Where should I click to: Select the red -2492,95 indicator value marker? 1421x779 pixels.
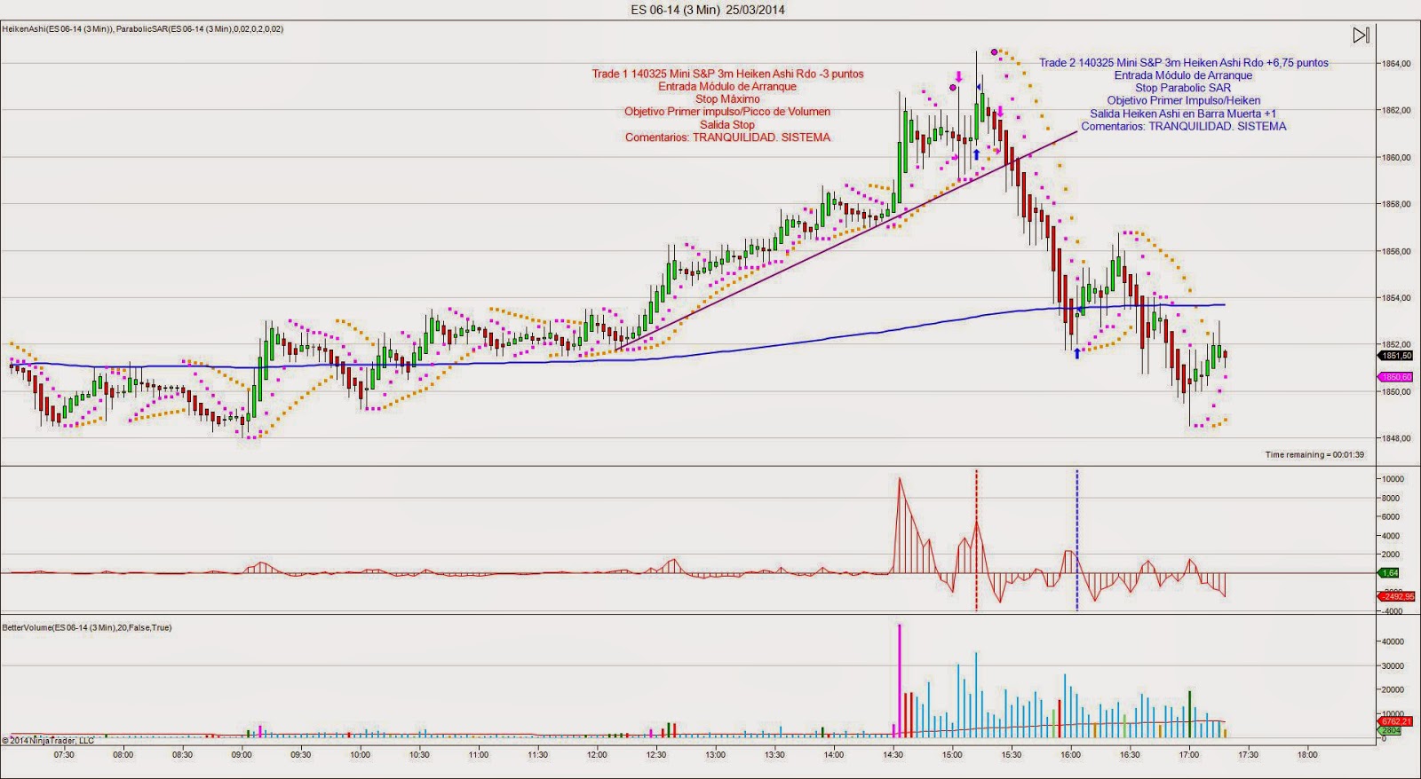tap(1395, 596)
